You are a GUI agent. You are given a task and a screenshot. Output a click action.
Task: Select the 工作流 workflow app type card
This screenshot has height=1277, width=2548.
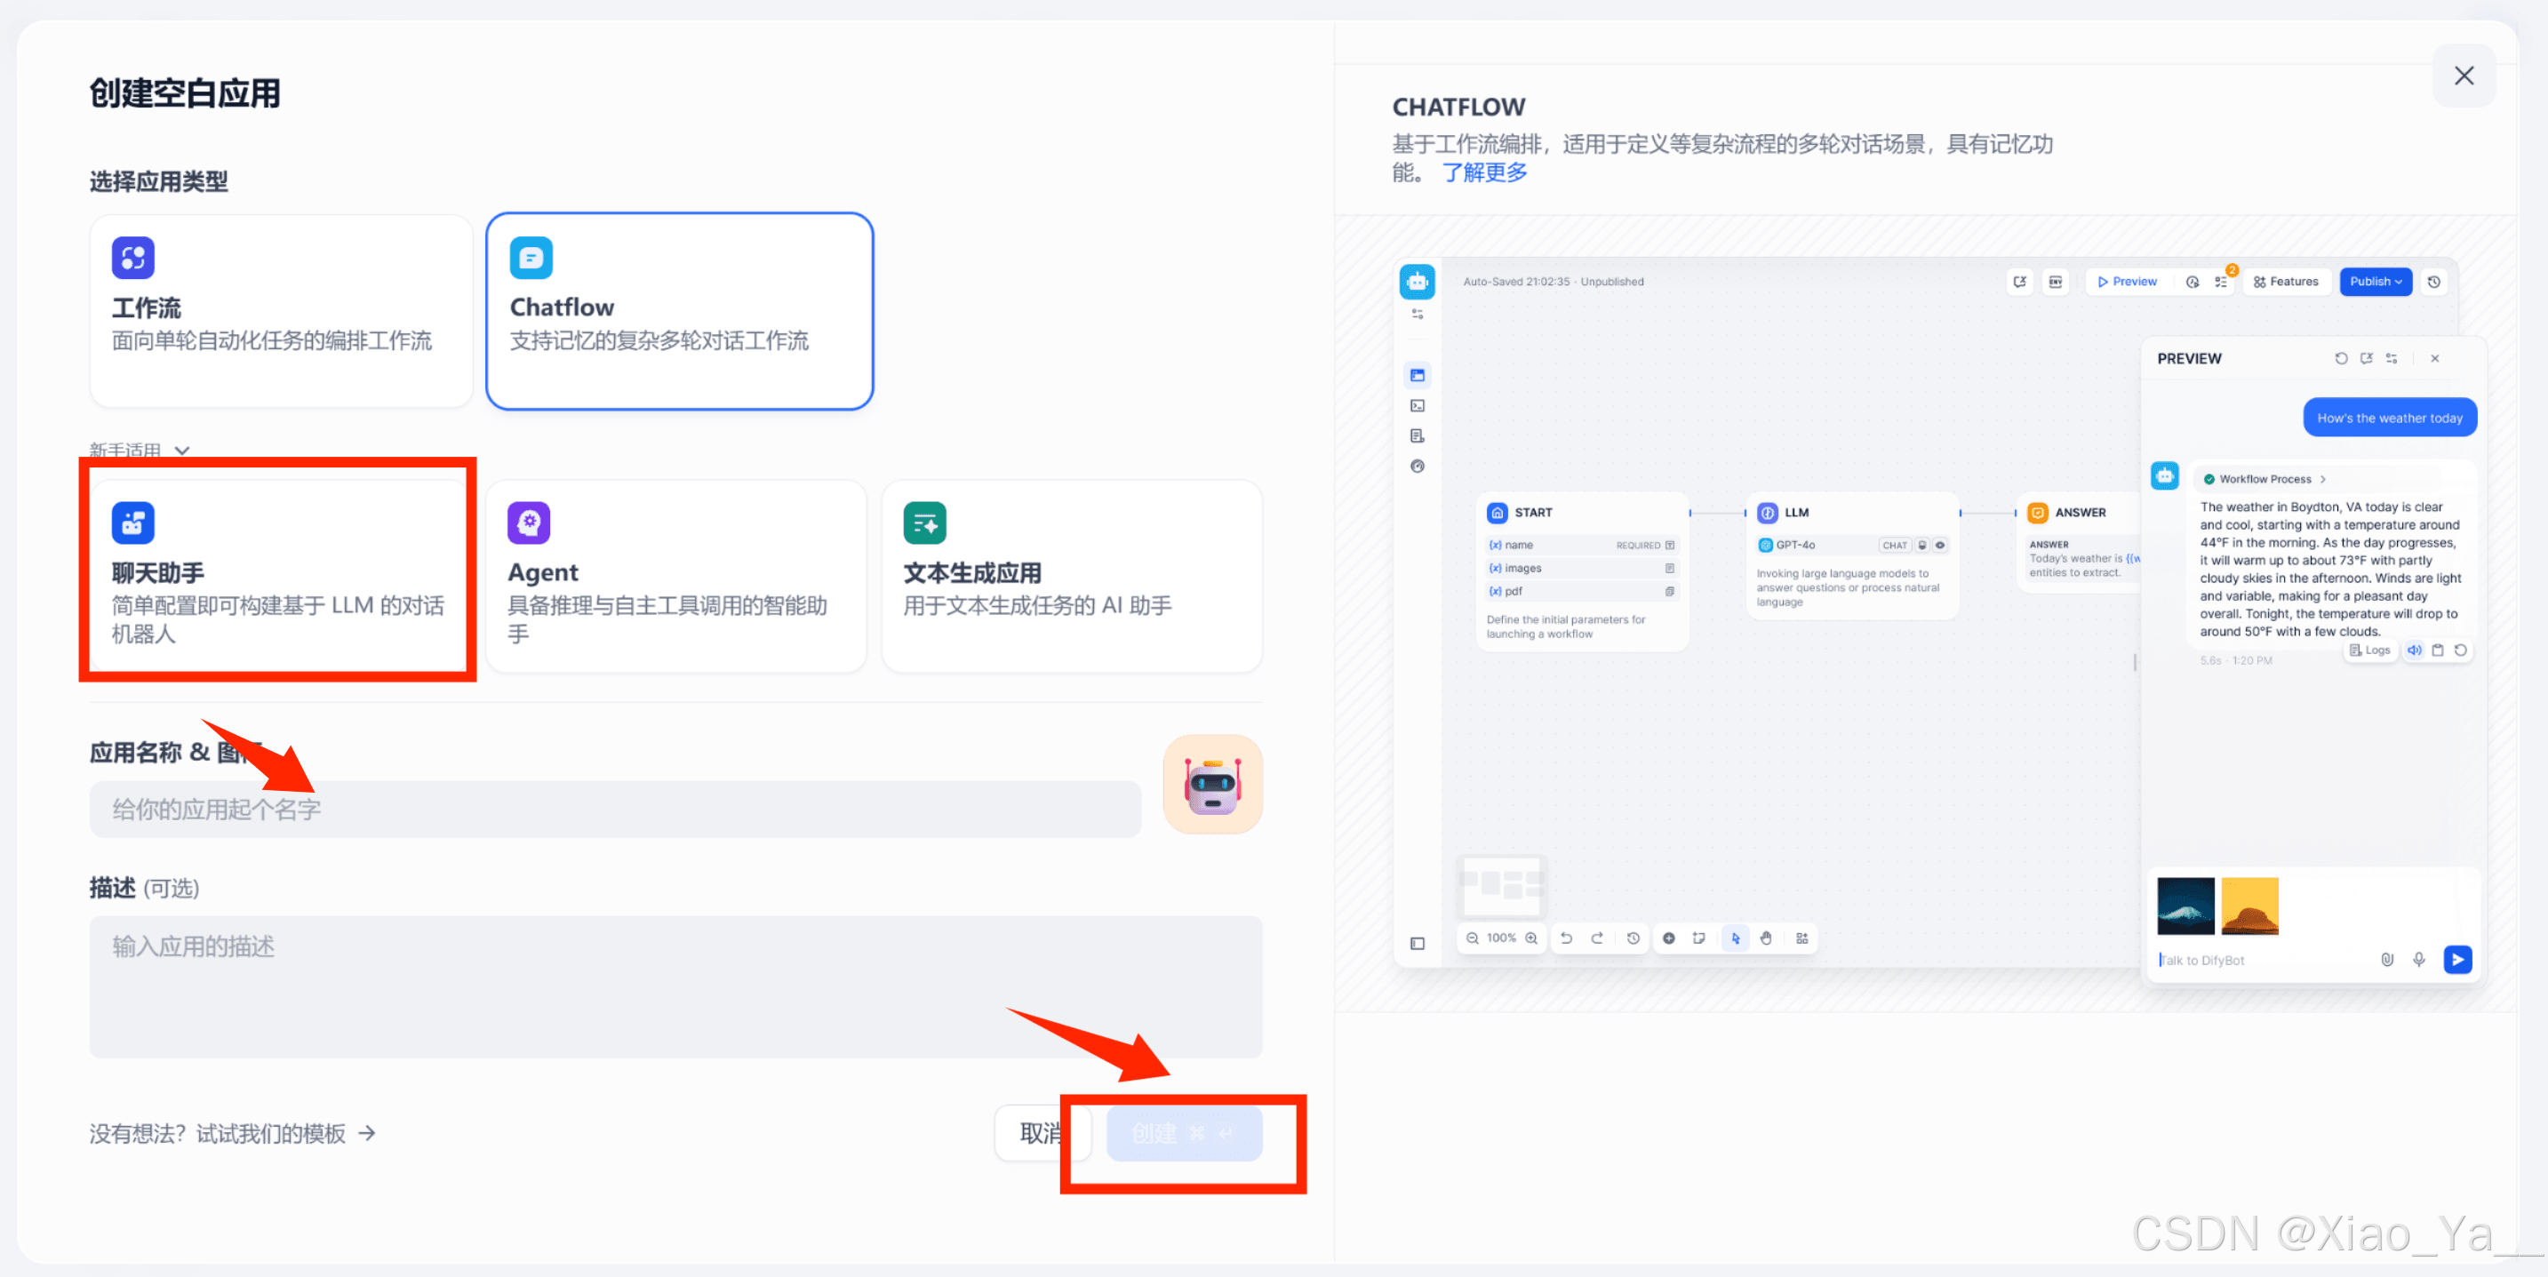point(280,311)
